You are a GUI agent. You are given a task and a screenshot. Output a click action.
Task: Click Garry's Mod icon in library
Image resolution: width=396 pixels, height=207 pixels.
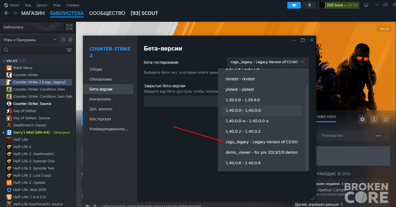point(9,132)
